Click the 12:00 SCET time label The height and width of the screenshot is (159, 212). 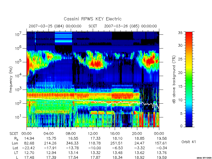point(93,134)
